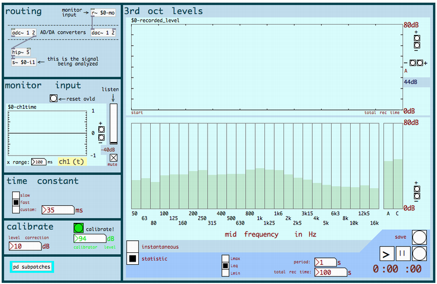
Task: Click the 1k frequency label
Action: click(x=260, y=218)
